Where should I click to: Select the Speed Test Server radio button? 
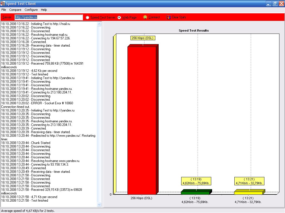(87, 17)
